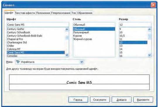Select font size 15
Image resolution: width=158 pixels, height=107 pixels.
(133, 52)
